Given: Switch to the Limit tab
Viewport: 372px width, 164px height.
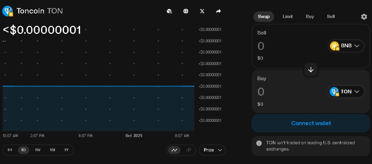Looking at the screenshot, I should tap(288, 17).
